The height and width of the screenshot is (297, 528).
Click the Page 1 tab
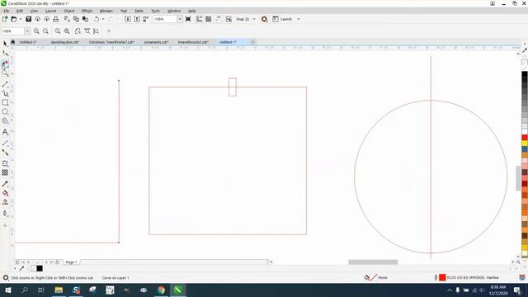(72, 262)
